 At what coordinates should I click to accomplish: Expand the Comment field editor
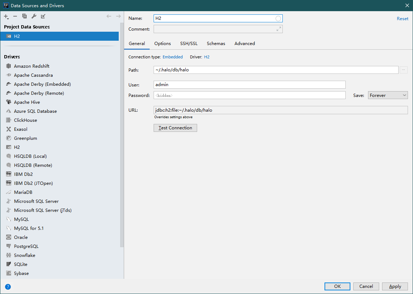(x=278, y=29)
